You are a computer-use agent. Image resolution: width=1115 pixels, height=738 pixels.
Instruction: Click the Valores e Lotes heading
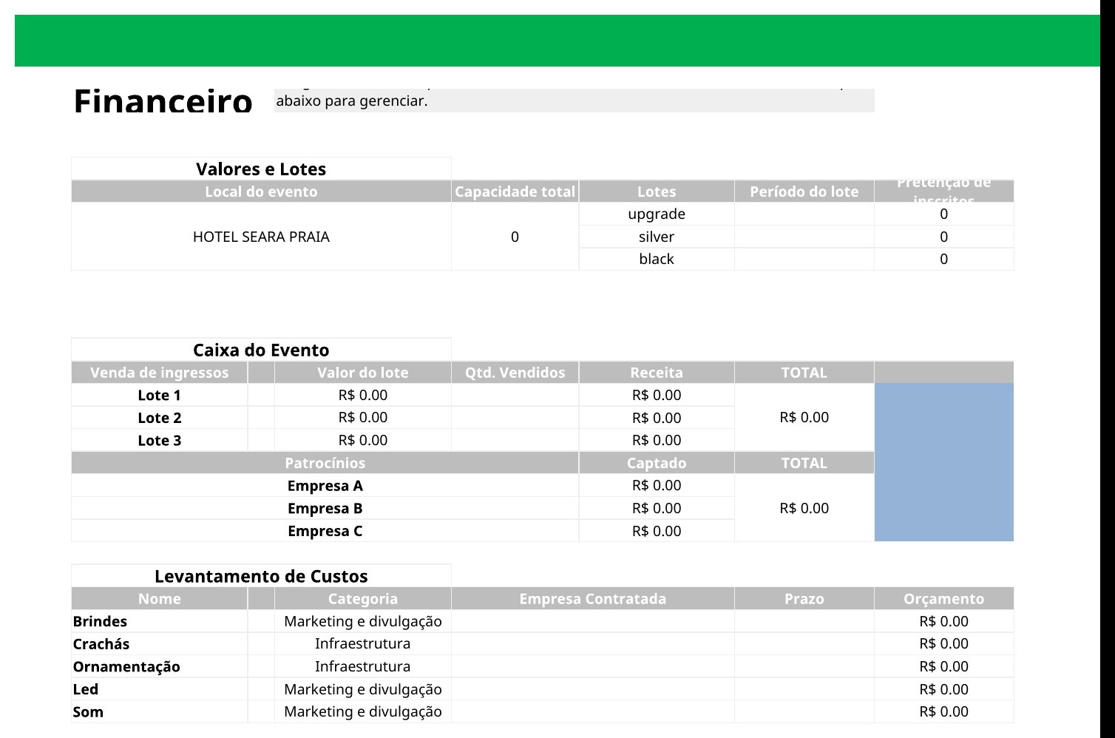pos(261,169)
